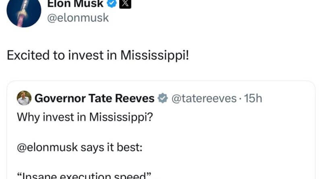Image resolution: width=322 pixels, height=179 pixels.
Task: Open the @tatereeves handle
Action: 204,98
